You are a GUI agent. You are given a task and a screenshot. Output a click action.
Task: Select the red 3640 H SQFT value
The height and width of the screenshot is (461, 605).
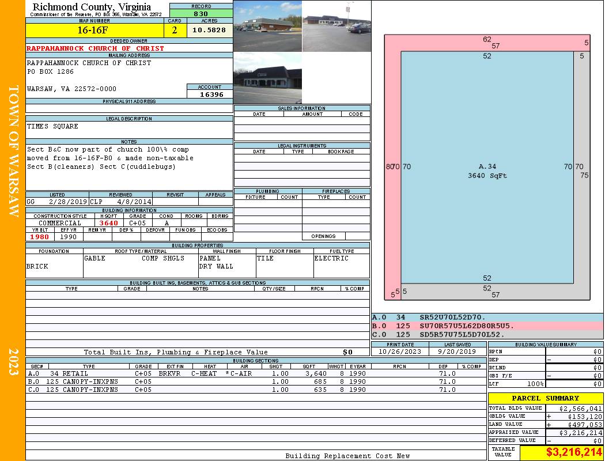[109, 223]
